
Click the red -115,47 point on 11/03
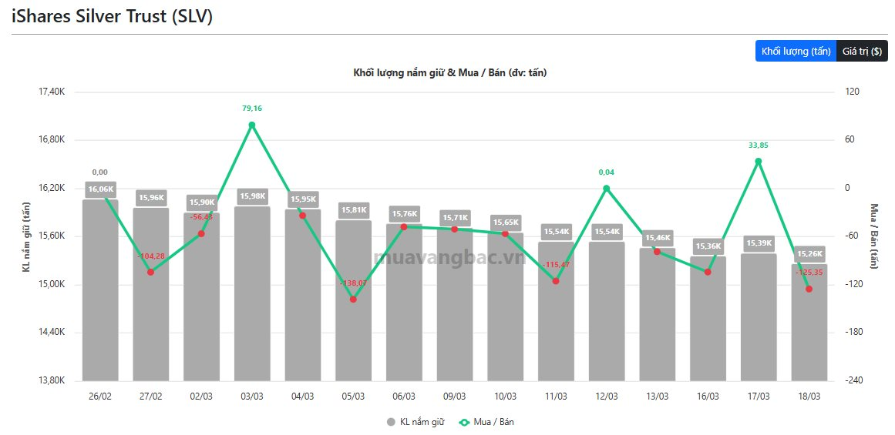point(556,281)
